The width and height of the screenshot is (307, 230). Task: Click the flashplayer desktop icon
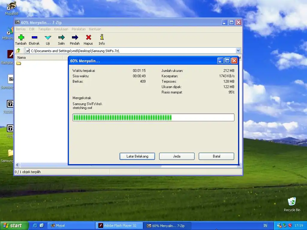(10, 55)
